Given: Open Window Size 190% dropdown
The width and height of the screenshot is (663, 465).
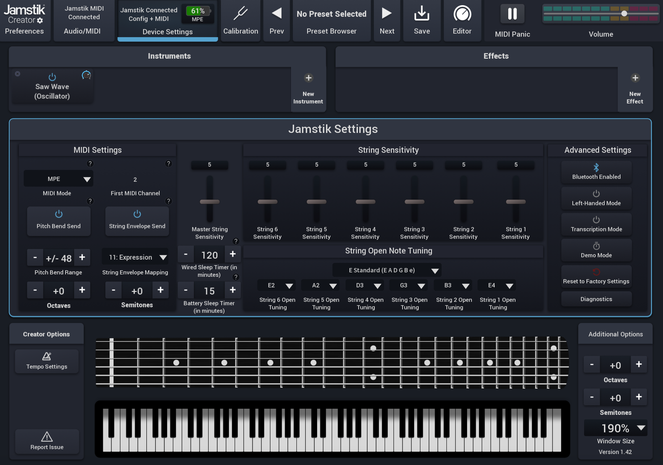Looking at the screenshot, I should [615, 428].
